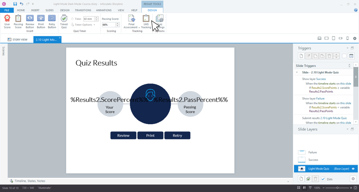The image size is (359, 192).
Task: Copy the selected trigger
Action: coord(315,56)
